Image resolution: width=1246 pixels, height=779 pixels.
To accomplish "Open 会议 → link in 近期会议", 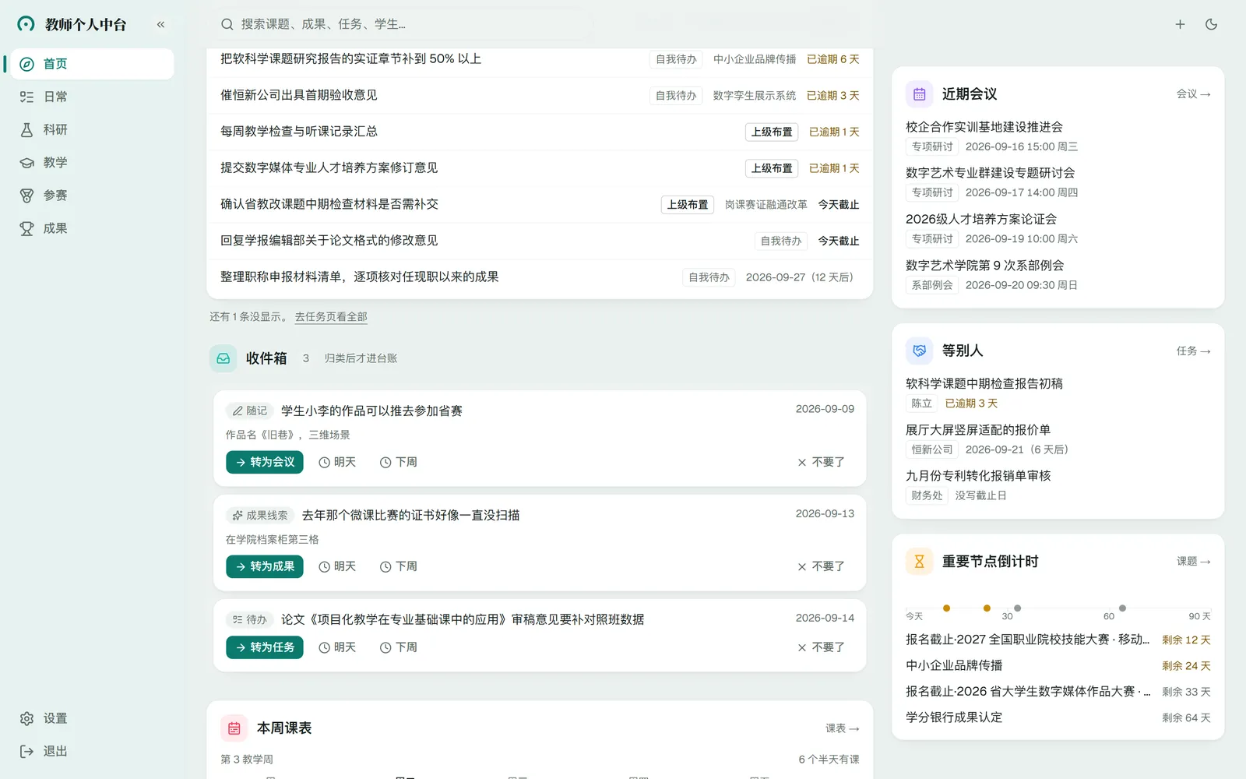I will 1193,94.
